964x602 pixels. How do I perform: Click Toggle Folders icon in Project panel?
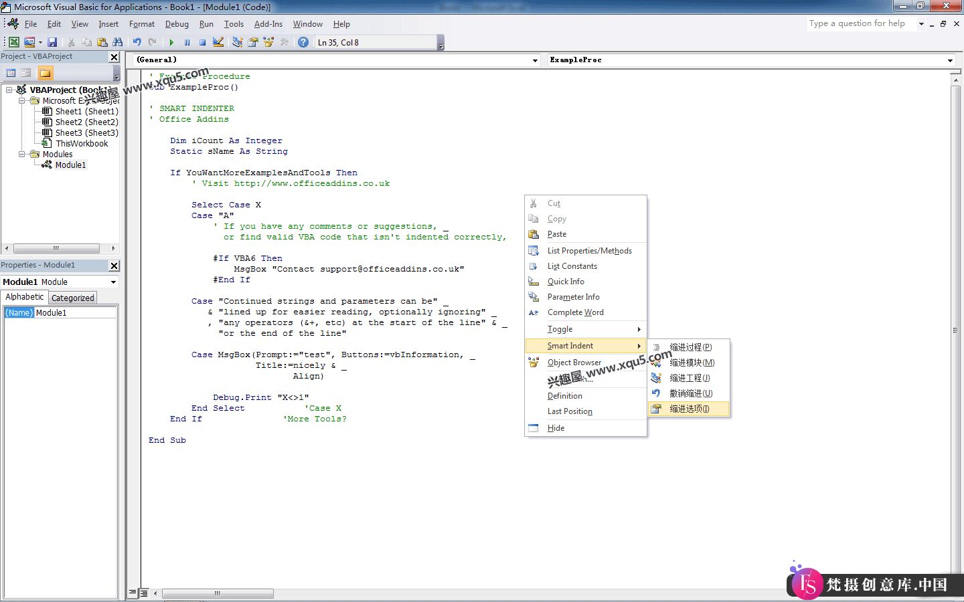coord(45,73)
